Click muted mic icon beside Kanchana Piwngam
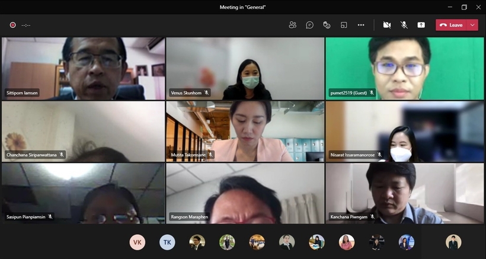This screenshot has height=259, width=486. pyautogui.click(x=372, y=216)
